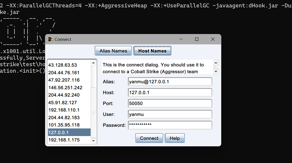Screen dimensions: 292x163
Task: Select host 43.128.63.53 in the list
Action: 69,65
